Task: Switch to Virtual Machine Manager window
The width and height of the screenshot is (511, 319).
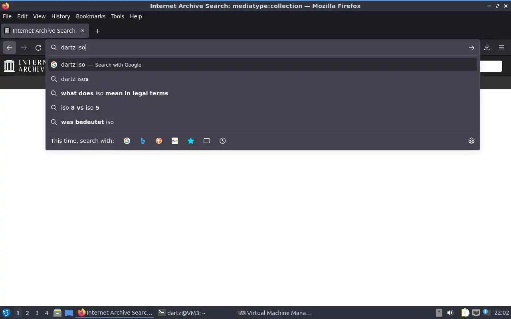Action: [275, 313]
